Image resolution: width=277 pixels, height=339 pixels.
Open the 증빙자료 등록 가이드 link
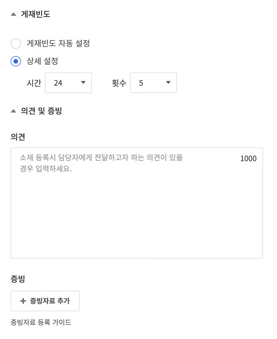(41, 322)
